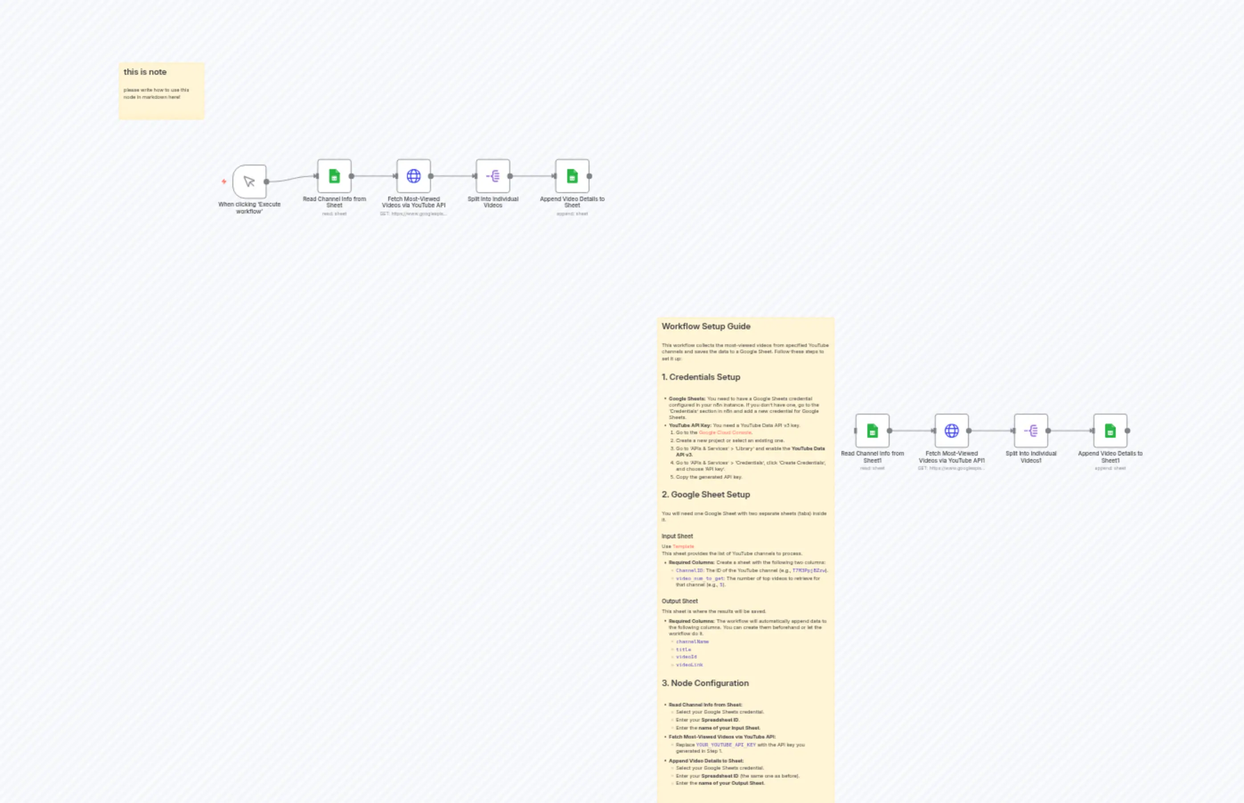Select the 'Append Video Details to Sheet1' node
This screenshot has width=1244, height=803.
(x=1110, y=431)
